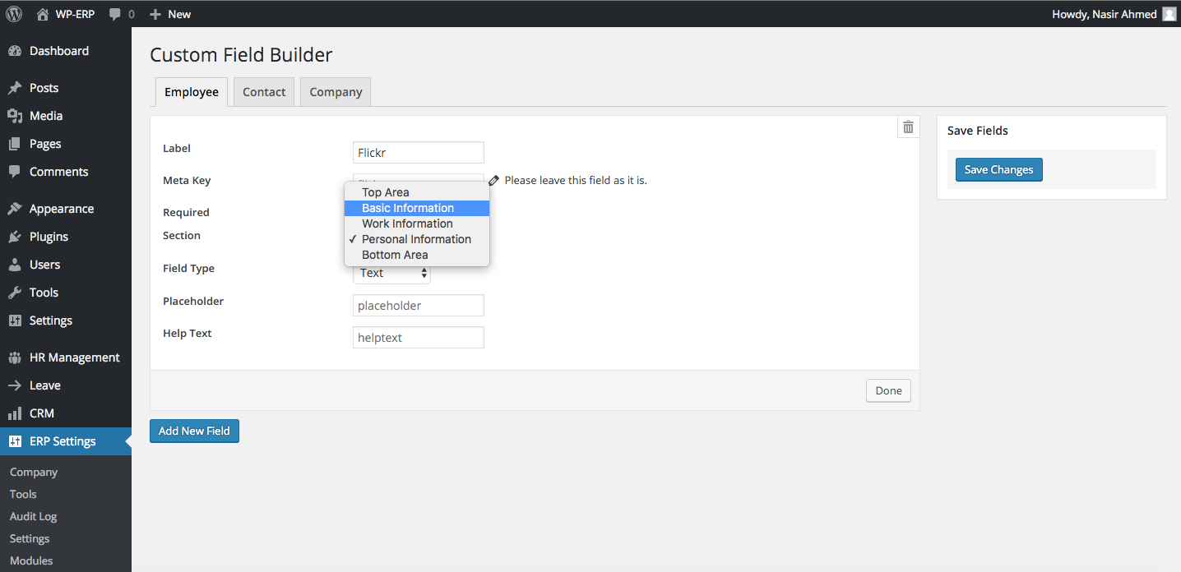Screen dimensions: 1181x572
Task: Click the HR Management icon in the sidebar
Action: click(16, 357)
